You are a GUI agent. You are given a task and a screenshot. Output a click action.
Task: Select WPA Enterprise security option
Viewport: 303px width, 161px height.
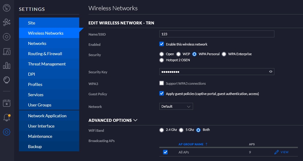tap(224, 54)
